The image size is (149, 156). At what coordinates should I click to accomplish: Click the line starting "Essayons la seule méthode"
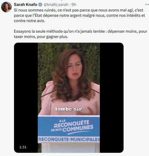[81, 31]
